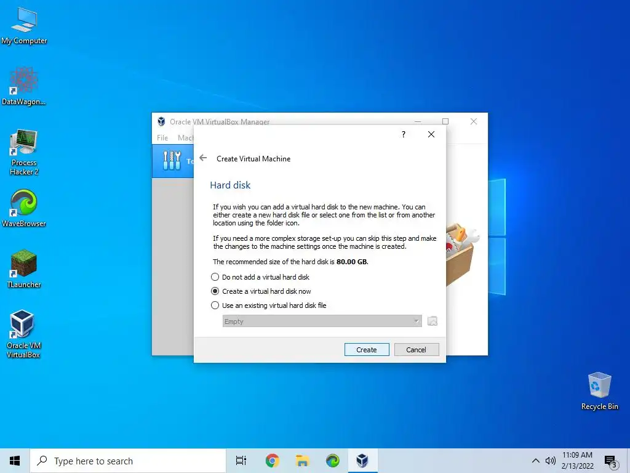Image resolution: width=630 pixels, height=473 pixels.
Task: Open the File menu in VirtualBox Manager
Action: [162, 137]
